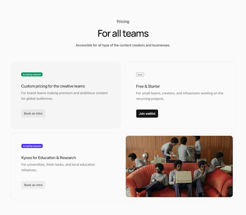Open Kyoso for Education & Research title
The height and width of the screenshot is (215, 246).
(48, 158)
